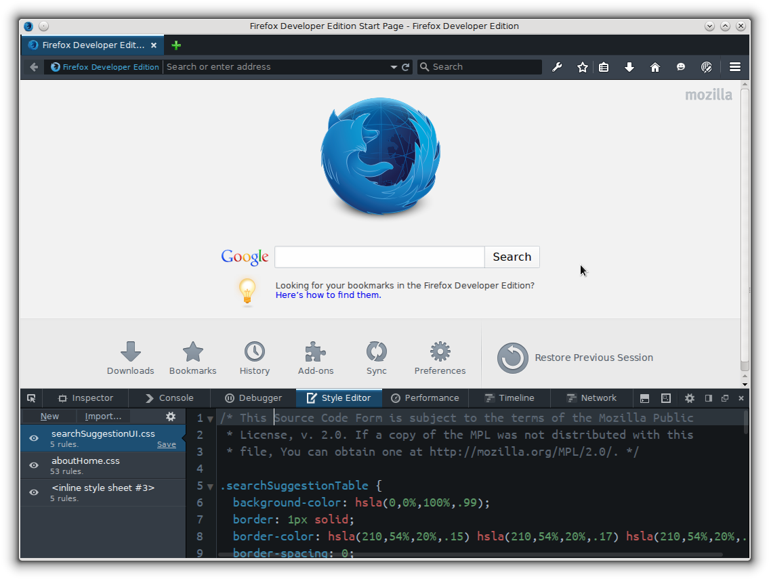Focus the Google search input field
Screen dimensions: 769x579
tap(379, 257)
